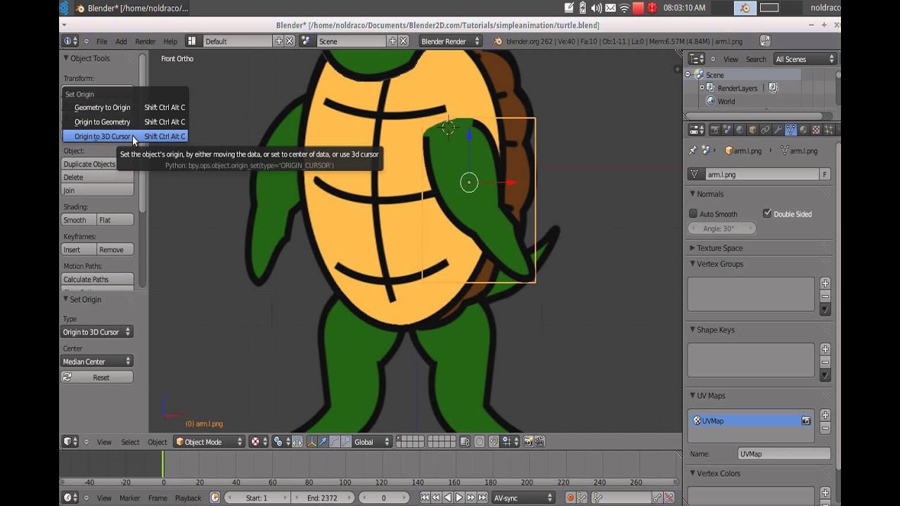Viewport: 900px width, 506px height.
Task: Open the Blender Render engine dropdown
Action: pyautogui.click(x=450, y=41)
